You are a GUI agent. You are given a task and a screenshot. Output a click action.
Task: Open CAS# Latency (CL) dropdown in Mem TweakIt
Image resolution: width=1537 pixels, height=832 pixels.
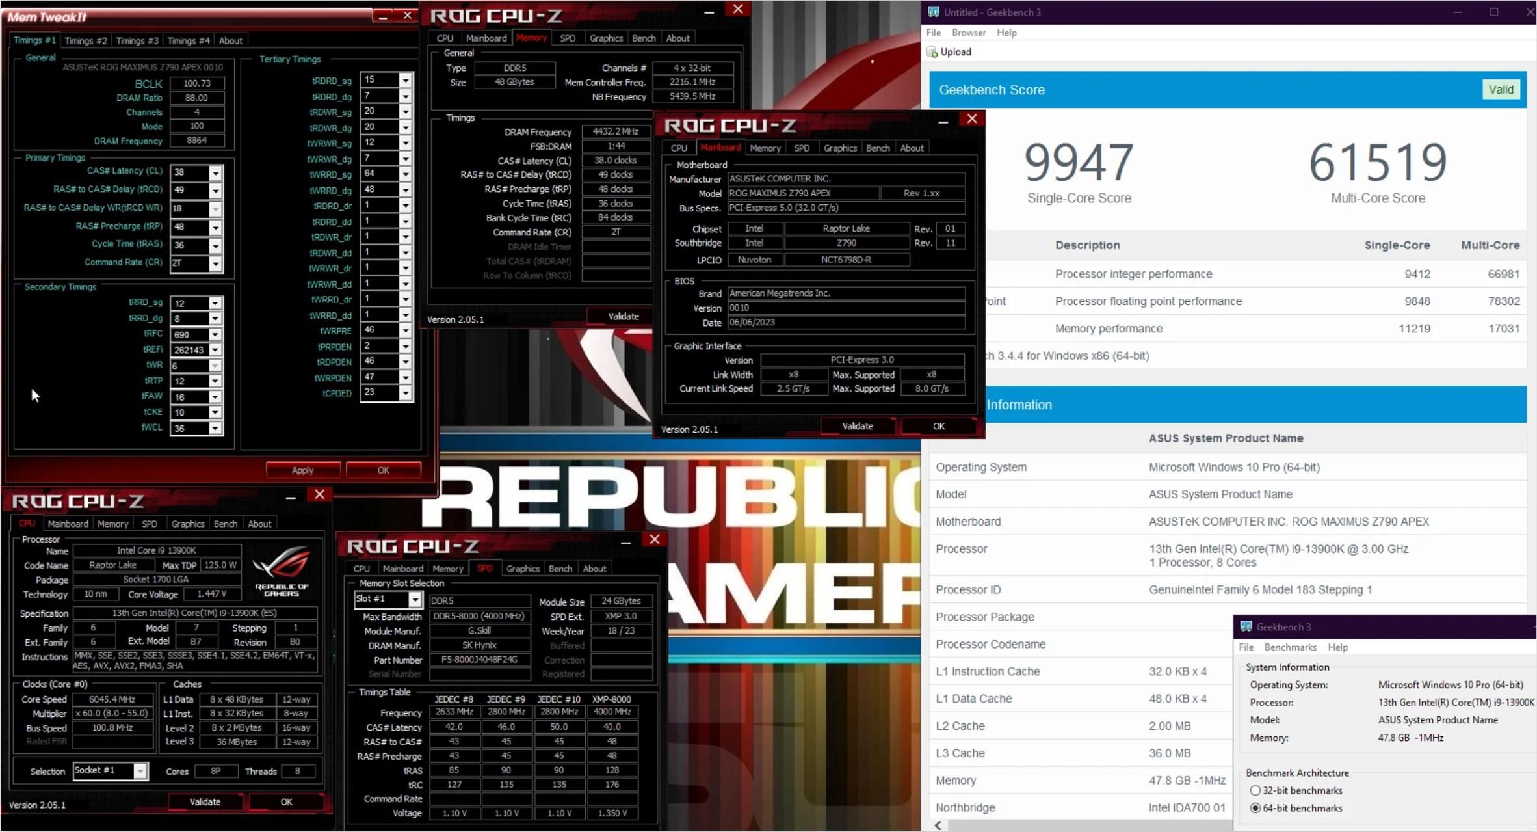(x=215, y=173)
